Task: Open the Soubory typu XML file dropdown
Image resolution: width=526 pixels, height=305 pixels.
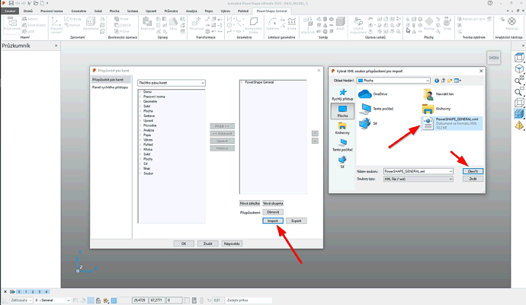Action: (419, 179)
